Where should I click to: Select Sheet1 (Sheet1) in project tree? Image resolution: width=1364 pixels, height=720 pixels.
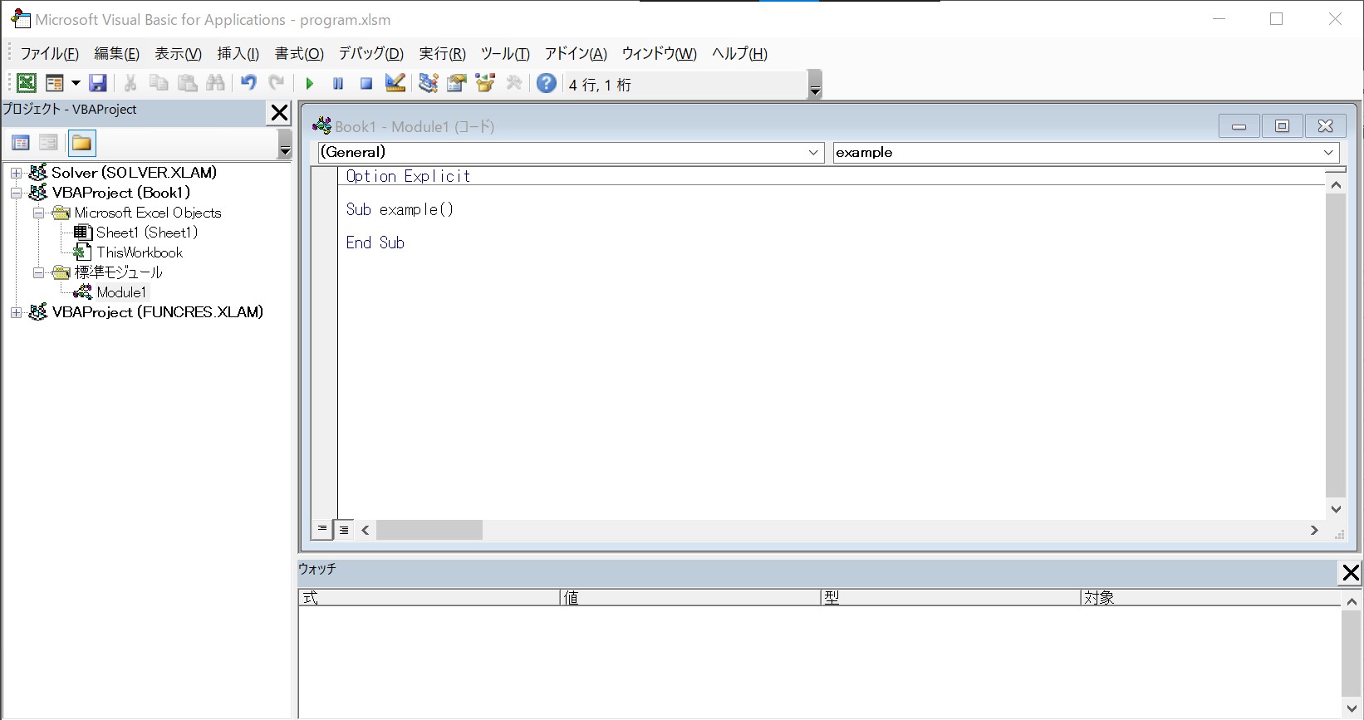point(146,233)
